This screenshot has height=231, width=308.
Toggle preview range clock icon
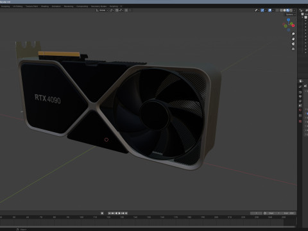click(x=265, y=213)
